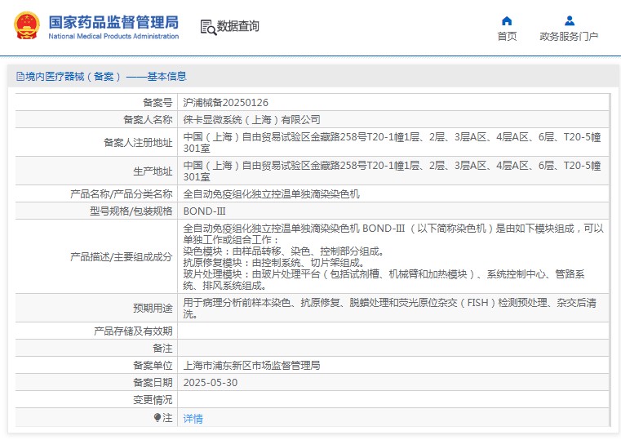Click the 生产地址 value cell

point(393,171)
